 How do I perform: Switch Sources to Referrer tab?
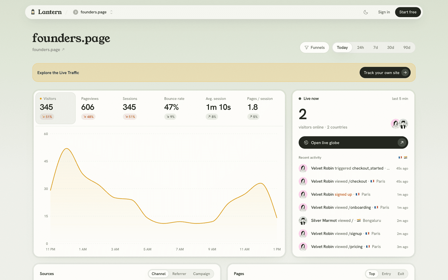(x=179, y=274)
